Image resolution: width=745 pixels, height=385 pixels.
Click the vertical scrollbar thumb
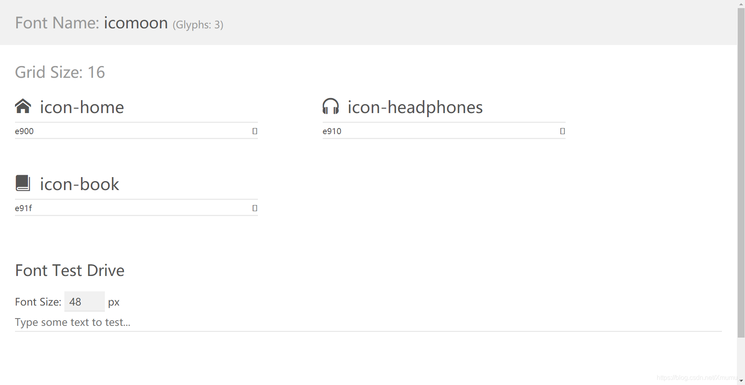point(741,173)
